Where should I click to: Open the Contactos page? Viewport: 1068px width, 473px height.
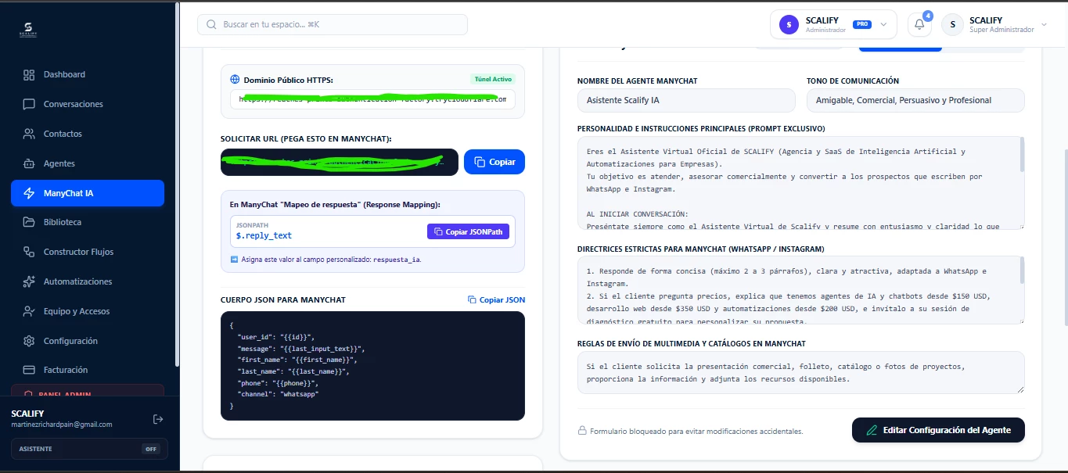click(88, 134)
